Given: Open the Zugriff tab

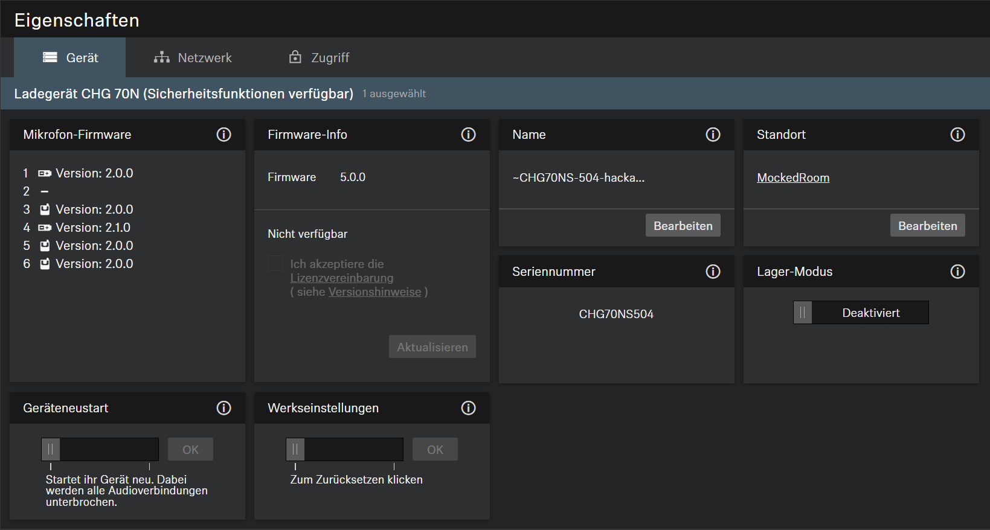Looking at the screenshot, I should [x=319, y=58].
